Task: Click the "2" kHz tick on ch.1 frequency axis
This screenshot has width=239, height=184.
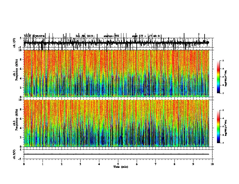Action: coord(21,87)
